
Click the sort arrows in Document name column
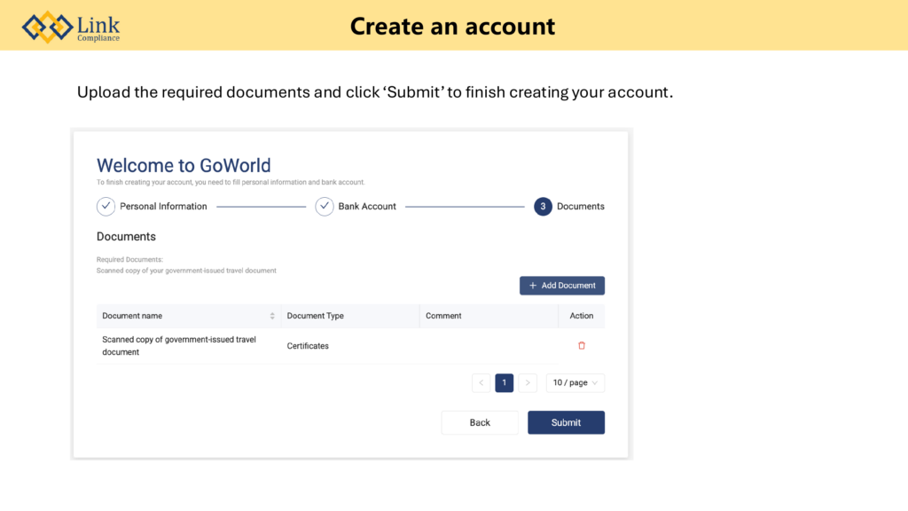(x=272, y=316)
